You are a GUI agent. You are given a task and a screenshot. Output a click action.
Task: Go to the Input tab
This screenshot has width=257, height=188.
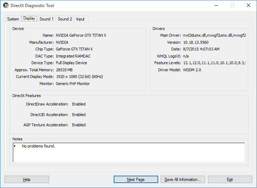(80, 19)
